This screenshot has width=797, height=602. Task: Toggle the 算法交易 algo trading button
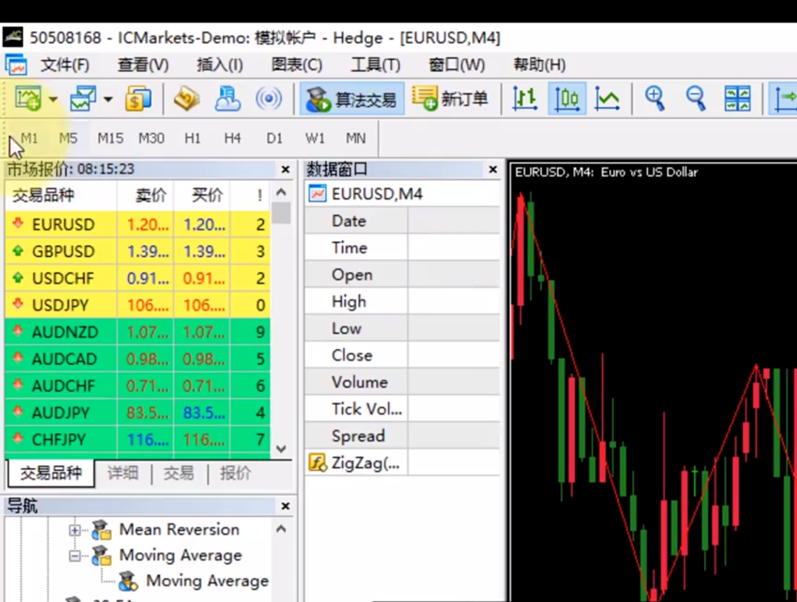tap(352, 99)
